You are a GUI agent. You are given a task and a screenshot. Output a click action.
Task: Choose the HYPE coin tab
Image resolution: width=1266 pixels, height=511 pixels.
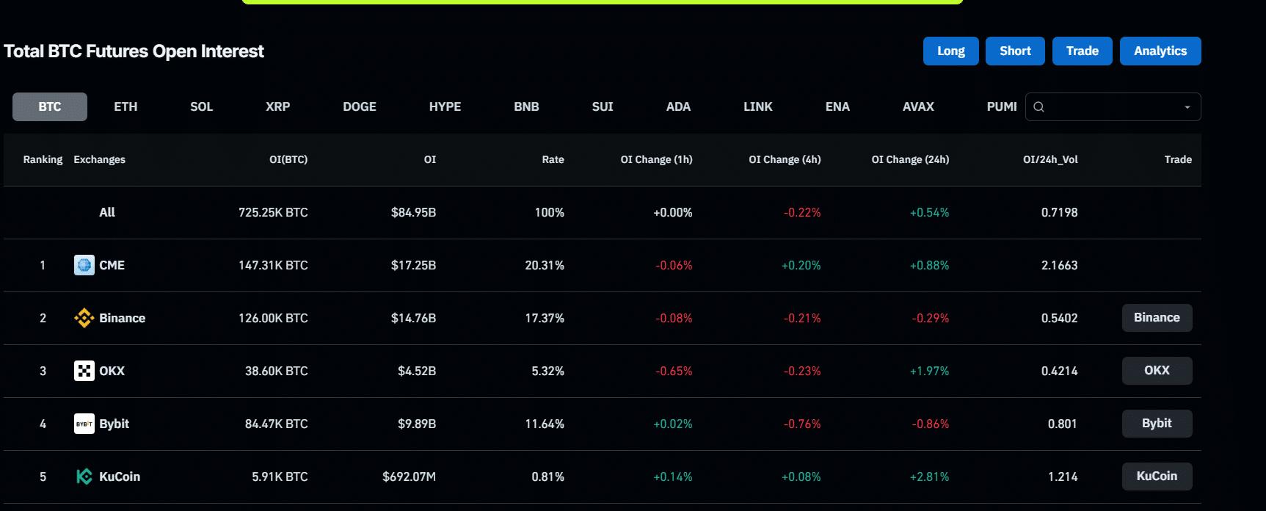445,106
